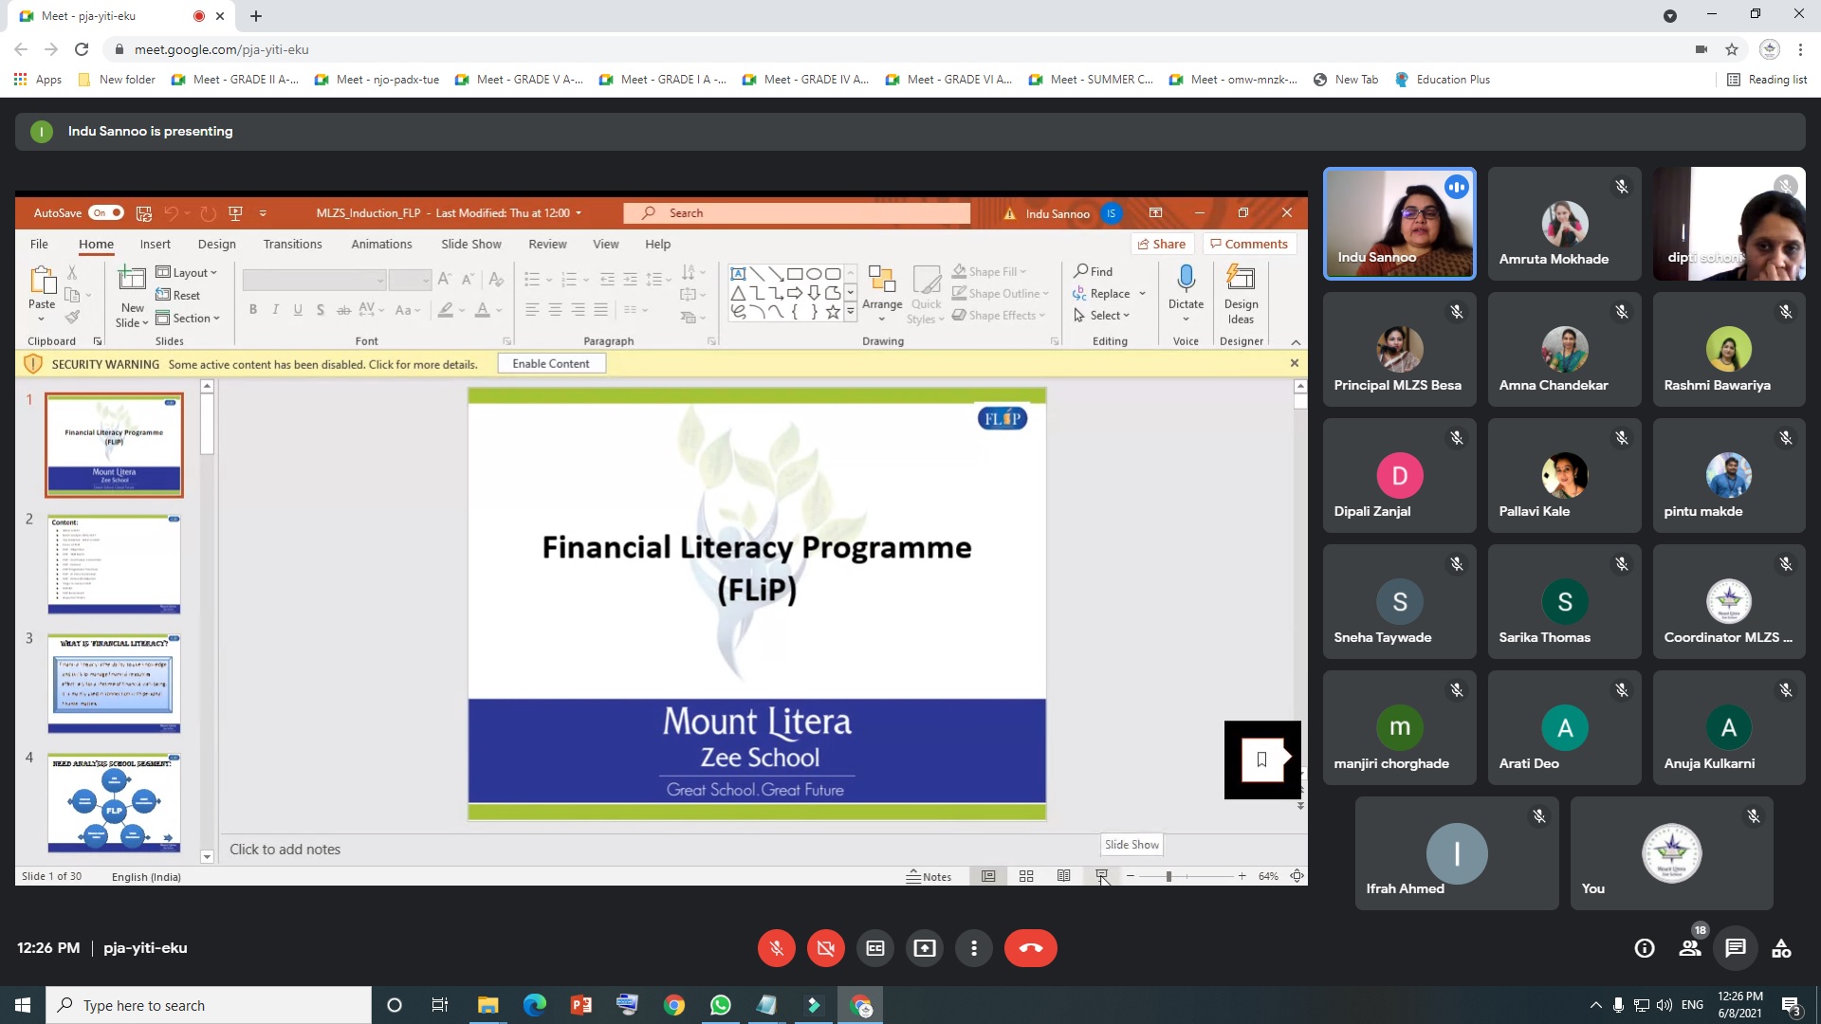Switch to the Insert ribbon tab
Screen dimensions: 1821x1024
(x=156, y=244)
